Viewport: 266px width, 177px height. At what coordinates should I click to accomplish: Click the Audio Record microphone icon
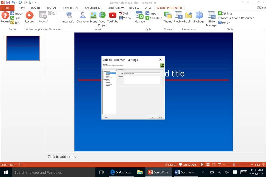tap(5, 15)
